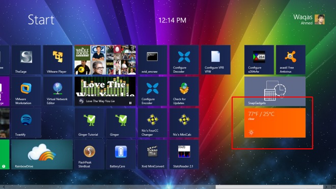Viewport: 336px width, 189px height.
Task: Open xvid_encraw command tile
Action: click(x=152, y=60)
